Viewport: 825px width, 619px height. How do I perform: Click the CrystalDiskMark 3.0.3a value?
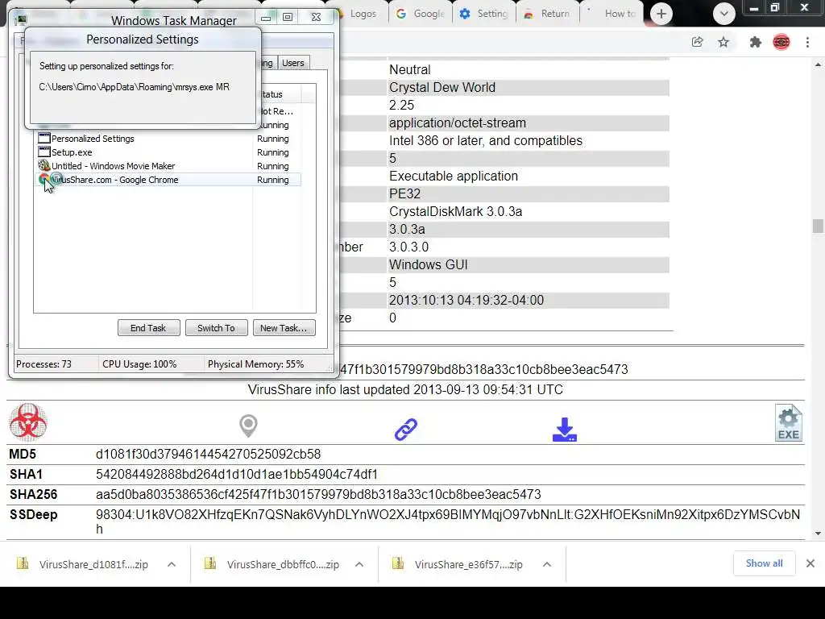click(456, 212)
